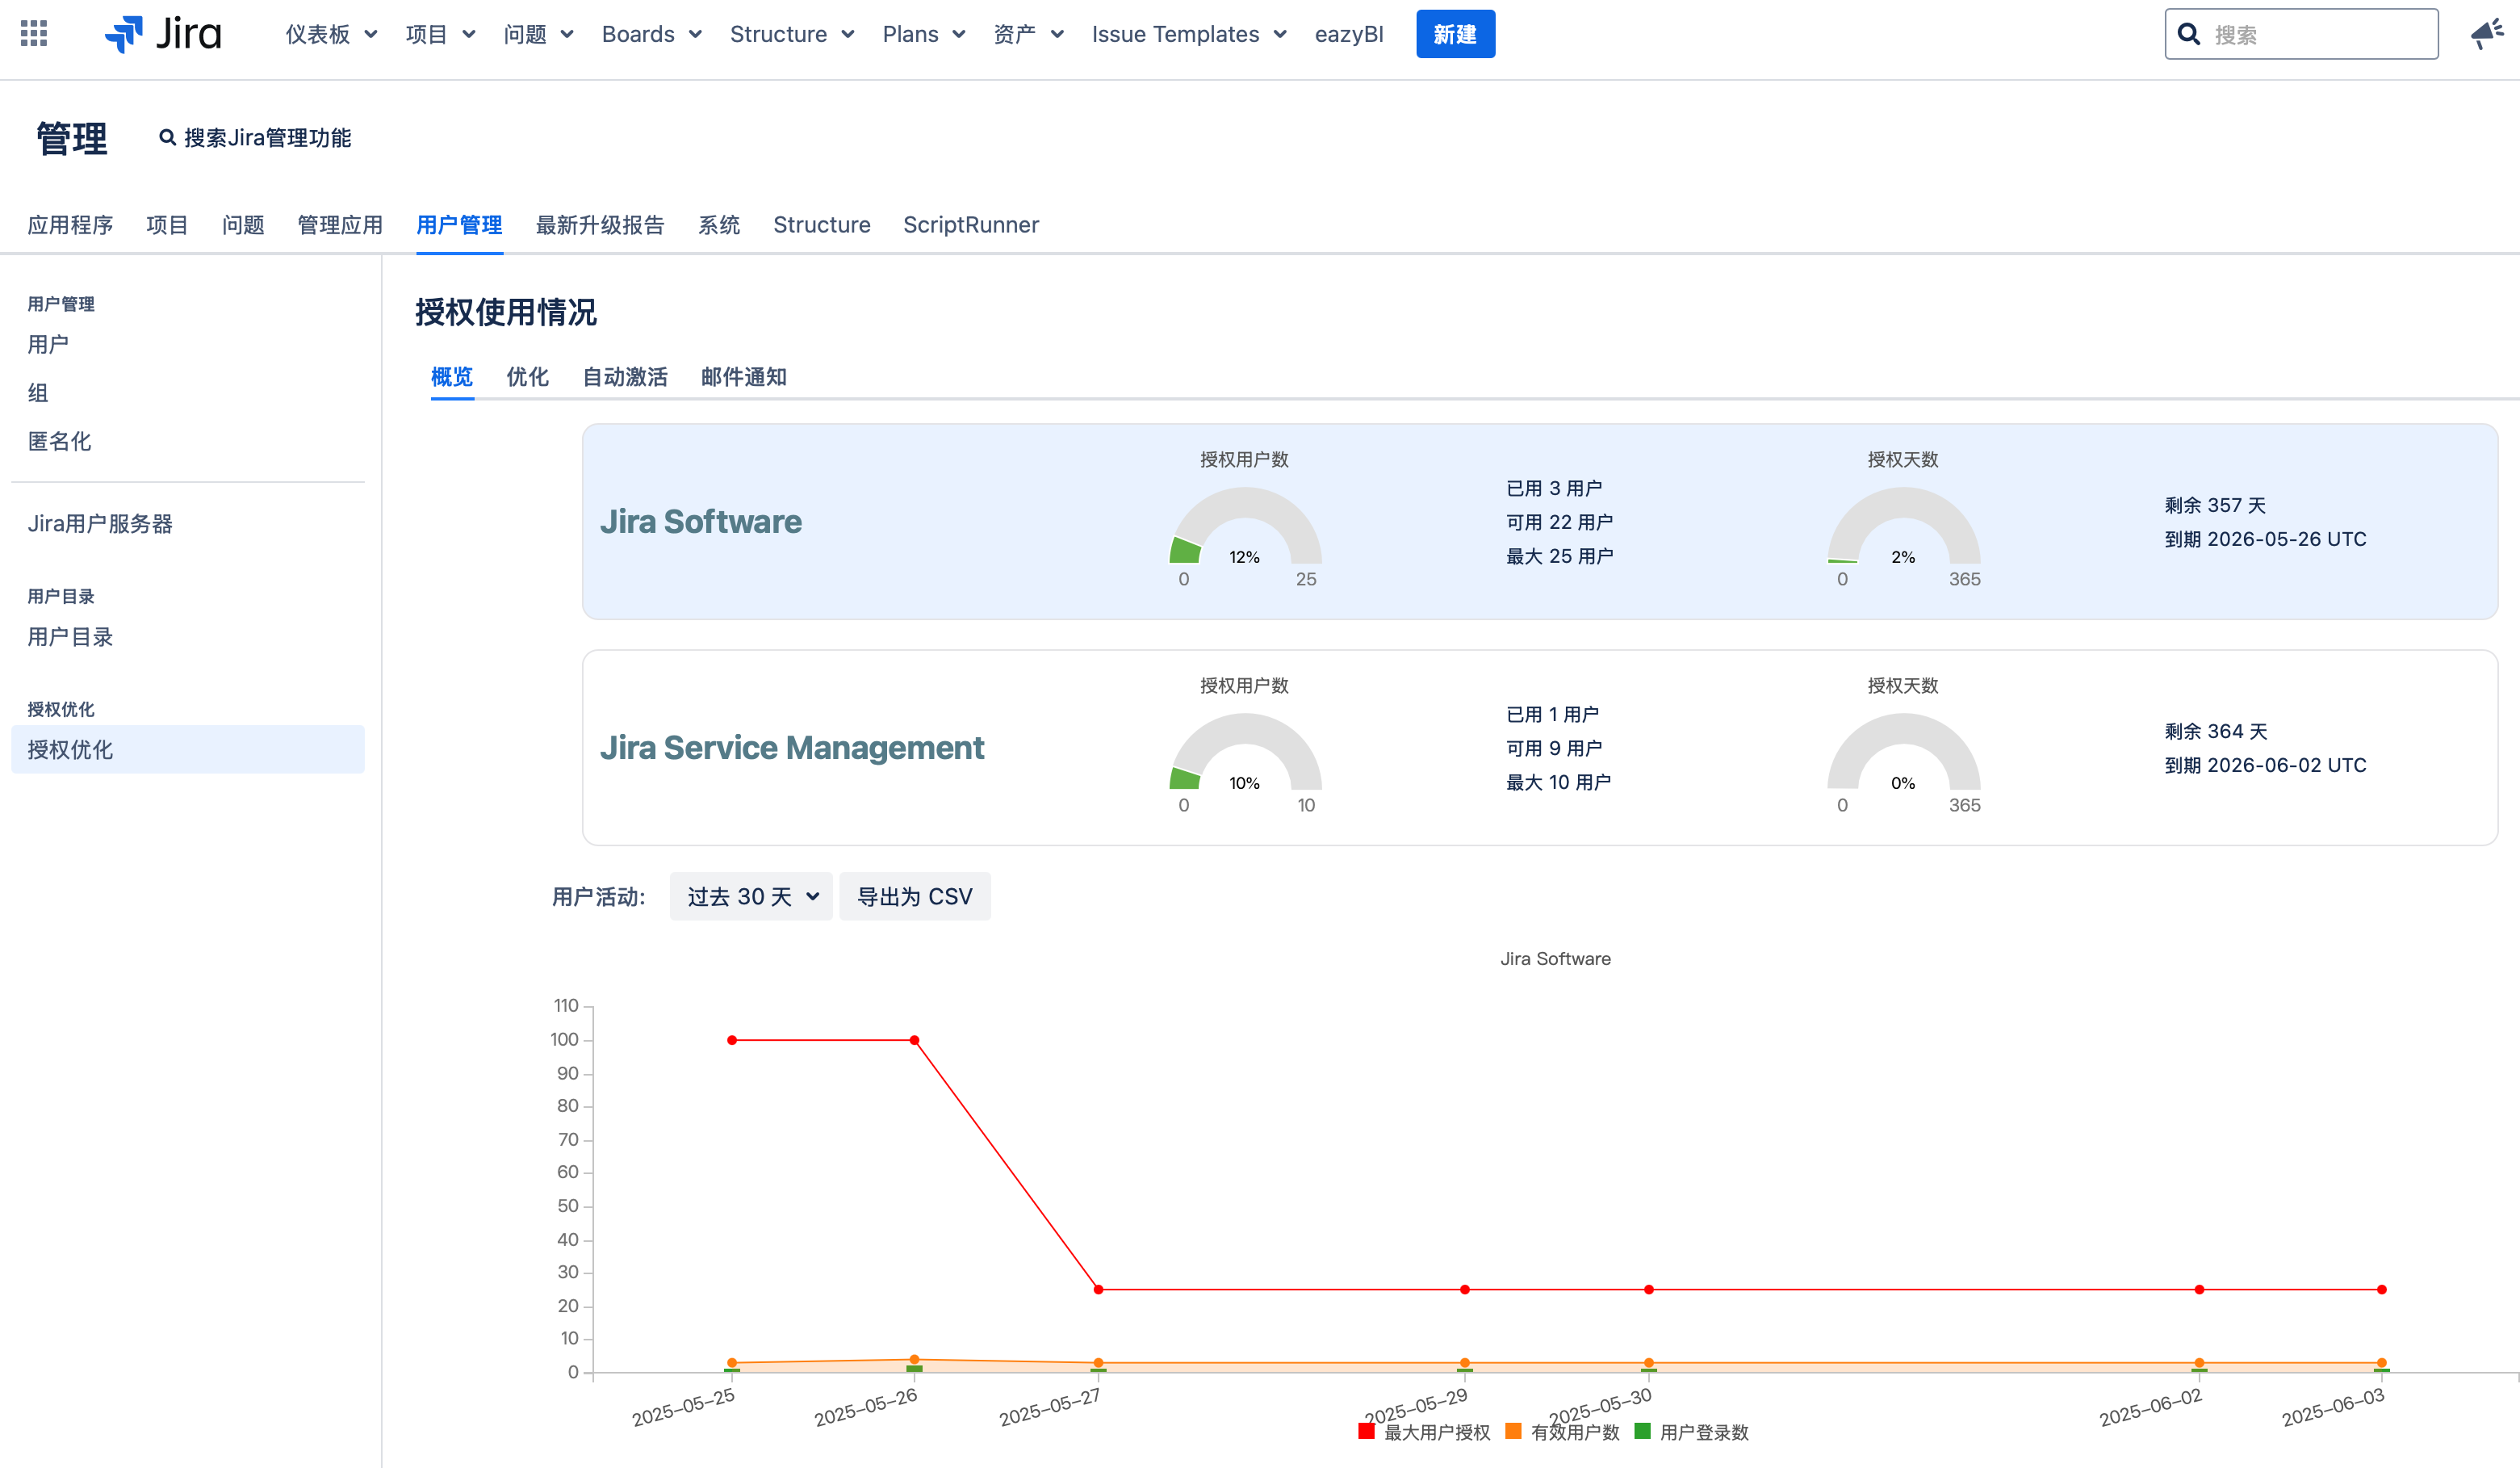
Task: Toggle the green user-logins legend marker
Action: (x=1642, y=1431)
